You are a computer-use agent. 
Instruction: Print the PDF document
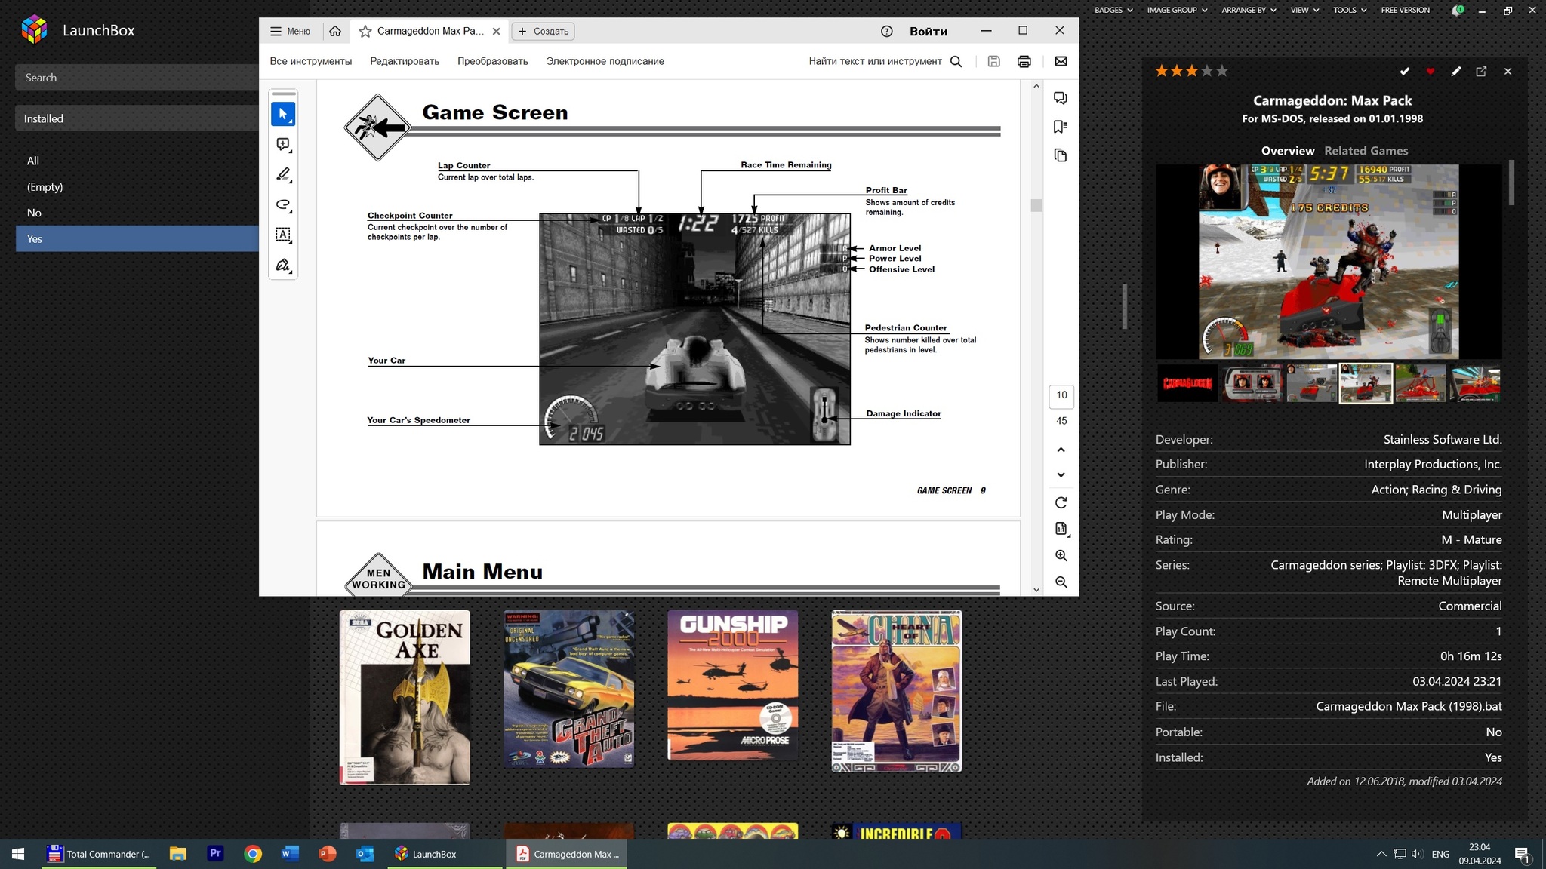pyautogui.click(x=1024, y=61)
